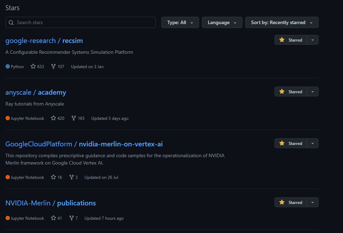Viewport: 343px width, 233px height.
Task: Click the magnifying glass in the search bar
Action: click(x=11, y=22)
